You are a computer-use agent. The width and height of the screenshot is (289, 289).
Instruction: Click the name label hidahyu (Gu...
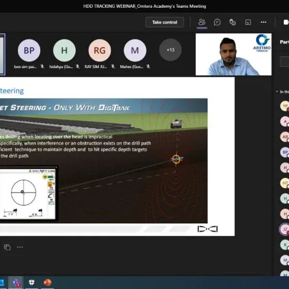pos(61,67)
